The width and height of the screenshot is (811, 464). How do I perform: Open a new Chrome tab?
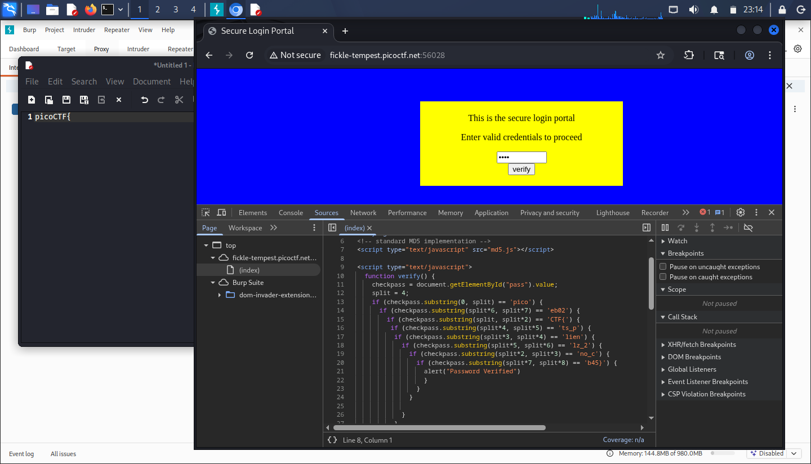pyautogui.click(x=345, y=31)
